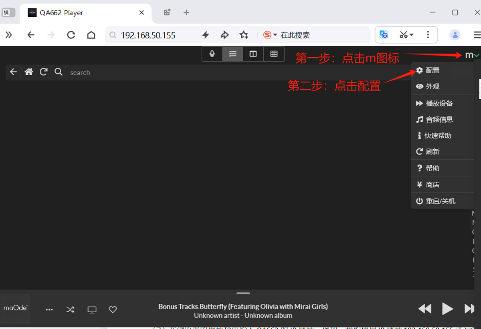The height and width of the screenshot is (329, 481).
Task: Select the grid view icon
Action: pos(274,54)
